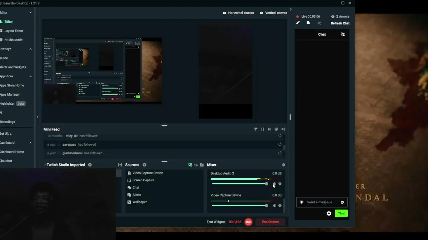The image size is (428, 240).
Task: Click the green Chat send button
Action: click(341, 214)
